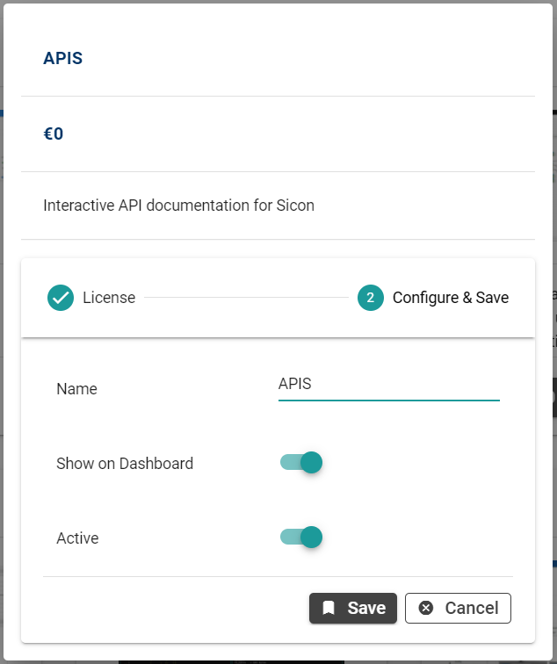This screenshot has height=664, width=557.
Task: Click the Active label text
Action: (x=77, y=538)
